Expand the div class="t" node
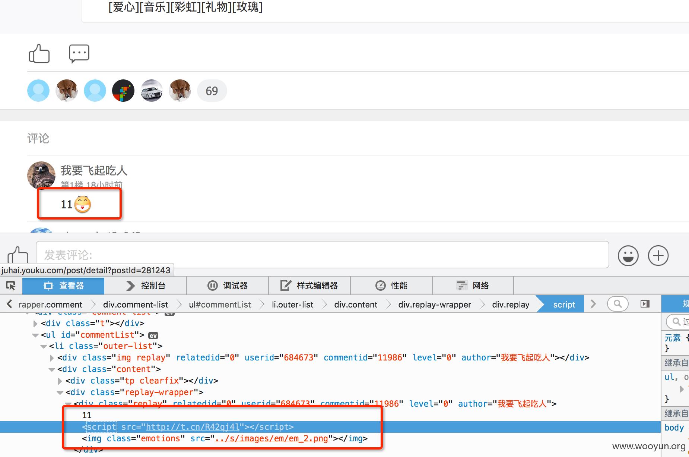Screen dimensions: 689x457 [35, 324]
